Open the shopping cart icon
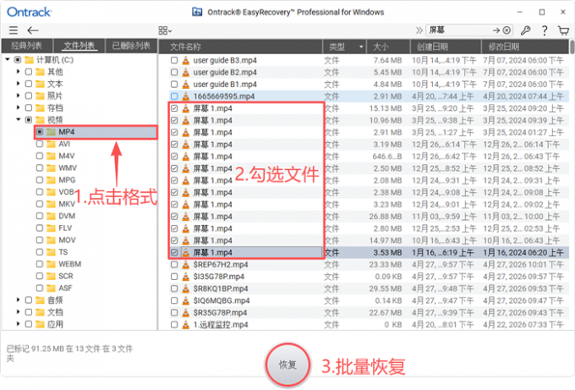This screenshot has height=390, width=575. 563,30
